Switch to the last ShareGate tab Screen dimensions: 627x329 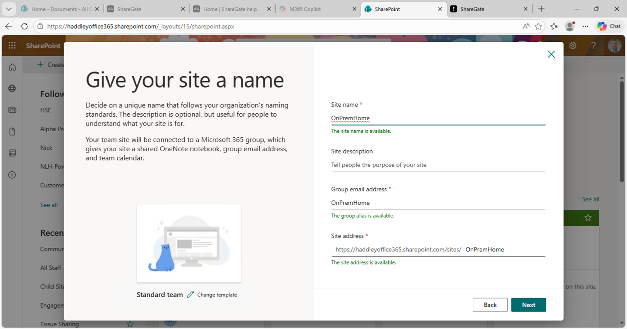tap(490, 9)
